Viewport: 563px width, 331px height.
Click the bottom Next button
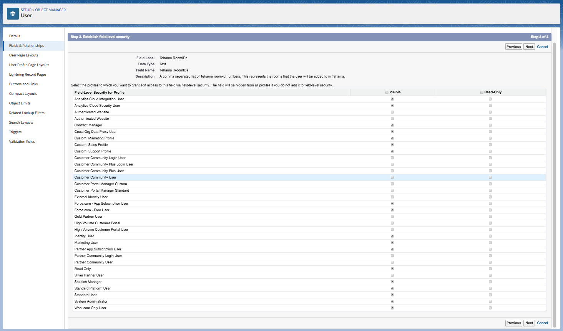tap(529, 323)
